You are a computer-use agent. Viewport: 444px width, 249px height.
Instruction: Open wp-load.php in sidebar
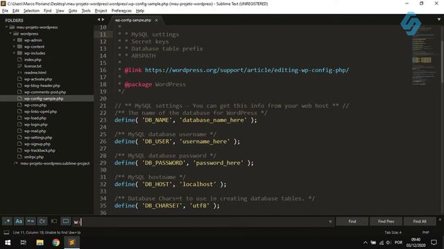(x=35, y=118)
